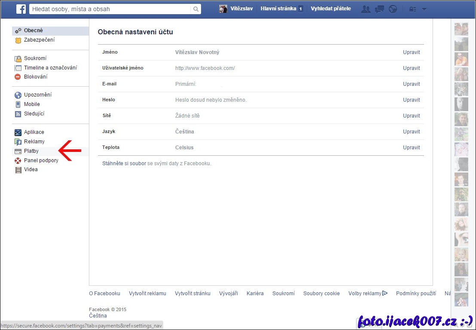
Task: Click the Facebook logo icon
Action: (21, 9)
